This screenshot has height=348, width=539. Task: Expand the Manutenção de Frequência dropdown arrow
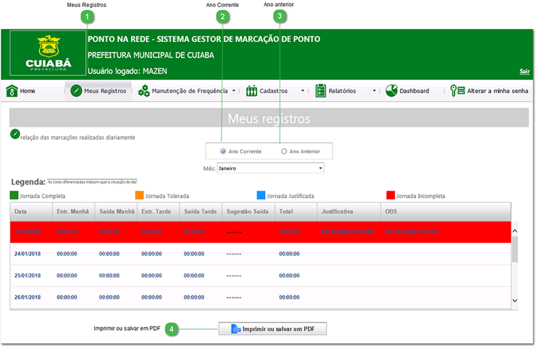coord(234,91)
